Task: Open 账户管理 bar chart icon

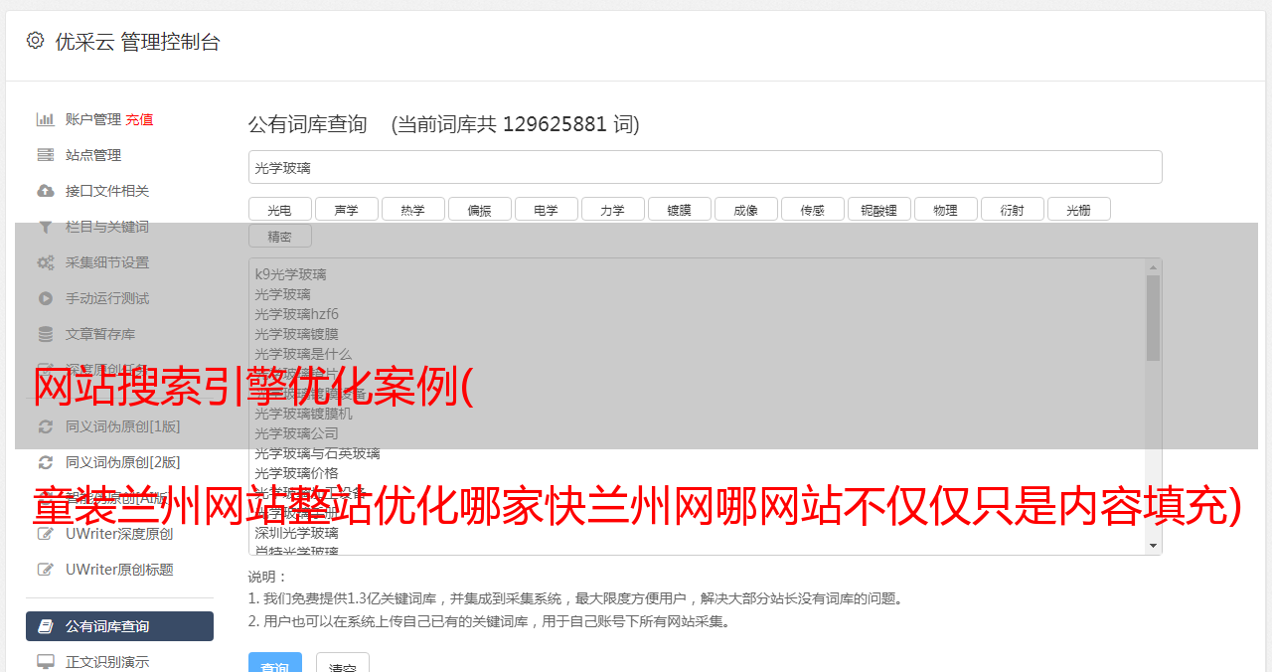Action: 46,119
